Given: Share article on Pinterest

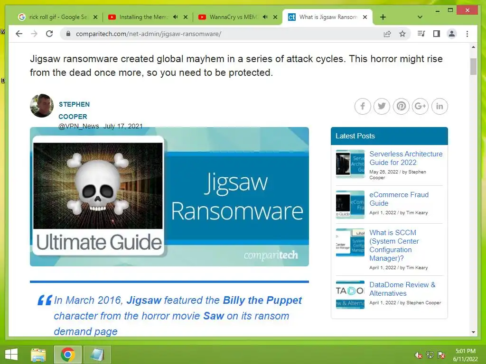Looking at the screenshot, I should pyautogui.click(x=401, y=106).
